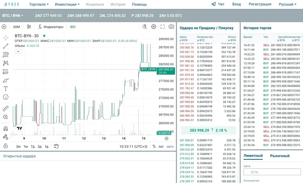Click the Регистрация link
This screenshot has height=183, width=303.
(x=260, y=4)
